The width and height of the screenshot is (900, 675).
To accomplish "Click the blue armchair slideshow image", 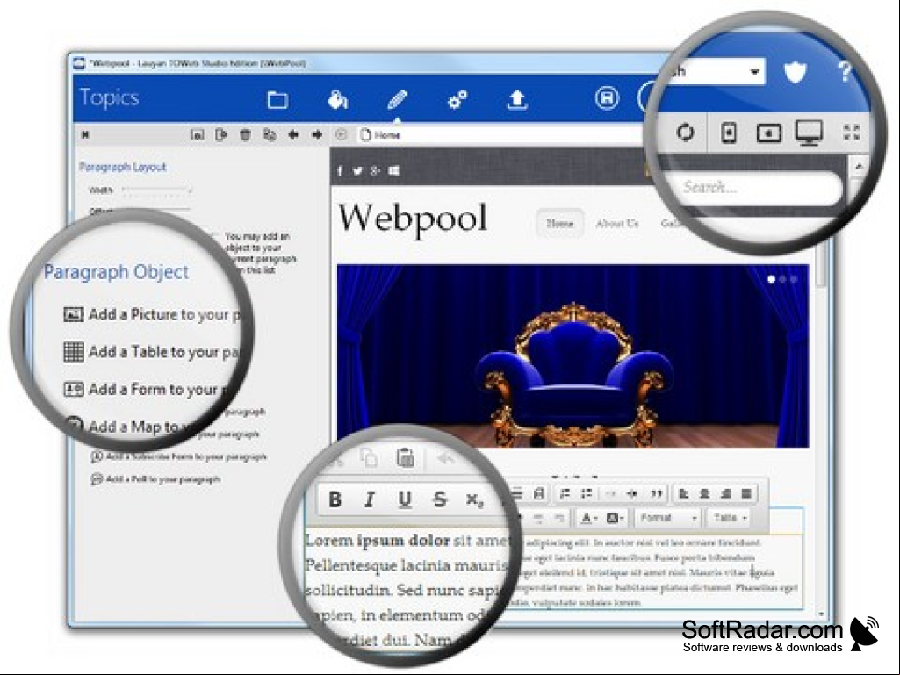I will tap(572, 355).
